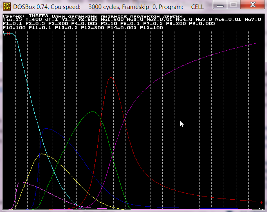Click the 'P5=10' parameter value

(x=109, y=24)
